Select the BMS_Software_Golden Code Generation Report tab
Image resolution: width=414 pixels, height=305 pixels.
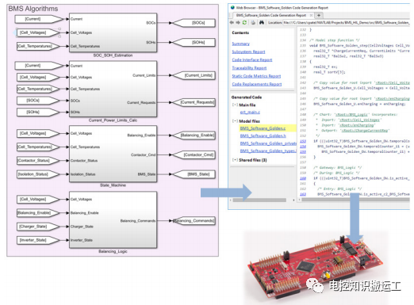click(271, 15)
